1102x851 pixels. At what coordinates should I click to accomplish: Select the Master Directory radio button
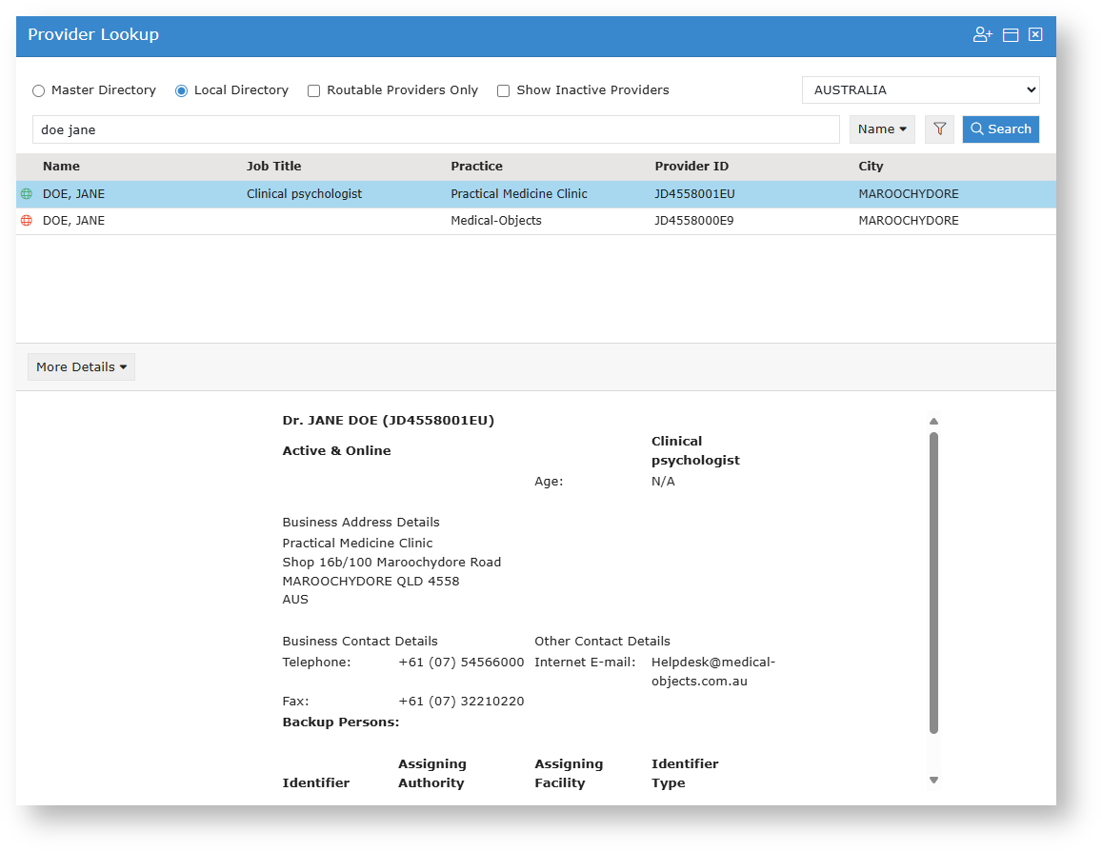(x=39, y=91)
